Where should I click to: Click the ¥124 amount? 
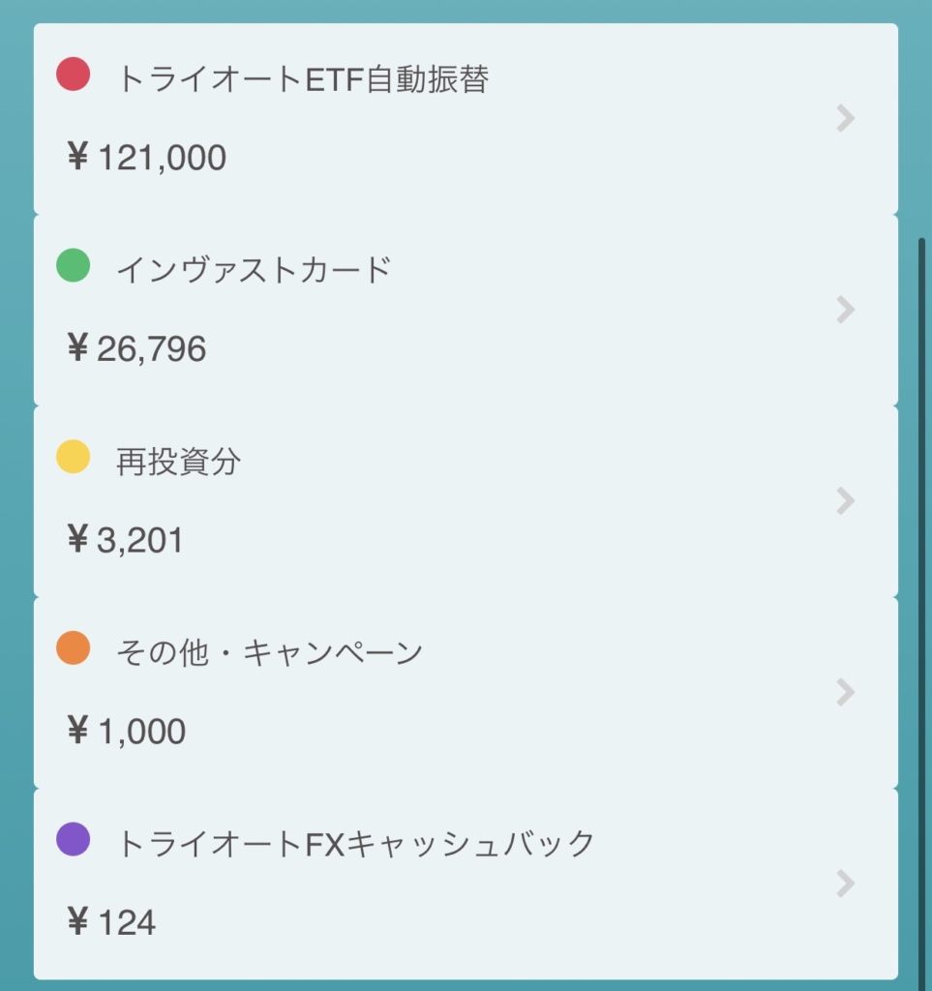click(x=111, y=922)
